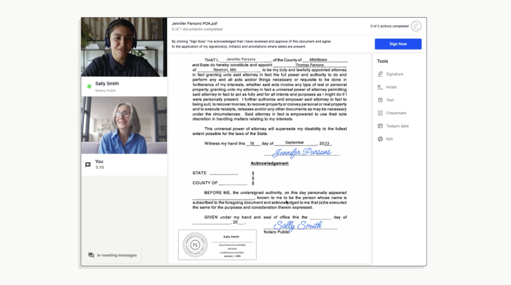
Task: Select the Signature tool icon
Action: click(380, 74)
